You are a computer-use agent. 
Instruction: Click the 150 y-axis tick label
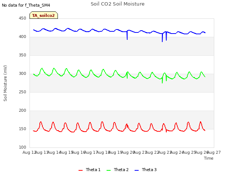[22, 129]
